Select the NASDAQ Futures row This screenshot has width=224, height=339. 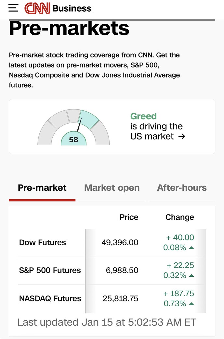pyautogui.click(x=50, y=298)
